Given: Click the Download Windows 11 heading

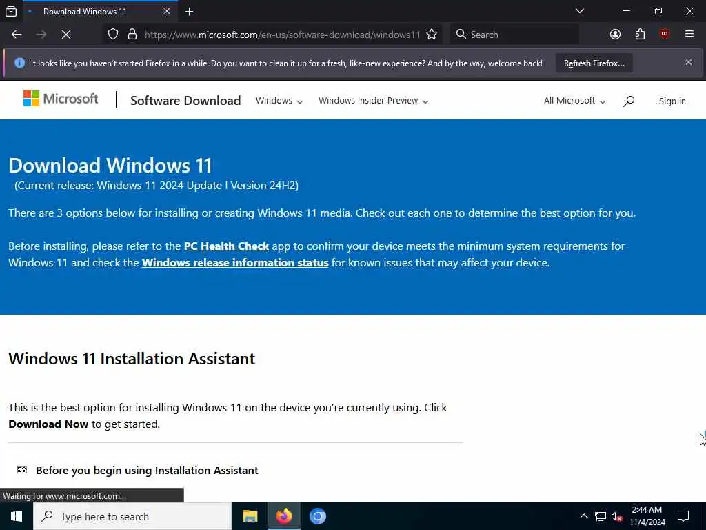Looking at the screenshot, I should (x=110, y=166).
